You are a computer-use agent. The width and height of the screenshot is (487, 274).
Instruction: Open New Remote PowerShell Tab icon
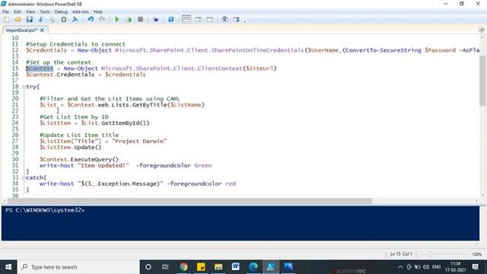(155, 20)
